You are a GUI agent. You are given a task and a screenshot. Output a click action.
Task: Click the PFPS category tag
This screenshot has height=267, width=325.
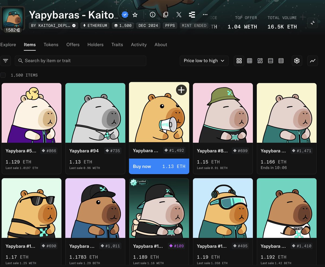[x=170, y=26]
